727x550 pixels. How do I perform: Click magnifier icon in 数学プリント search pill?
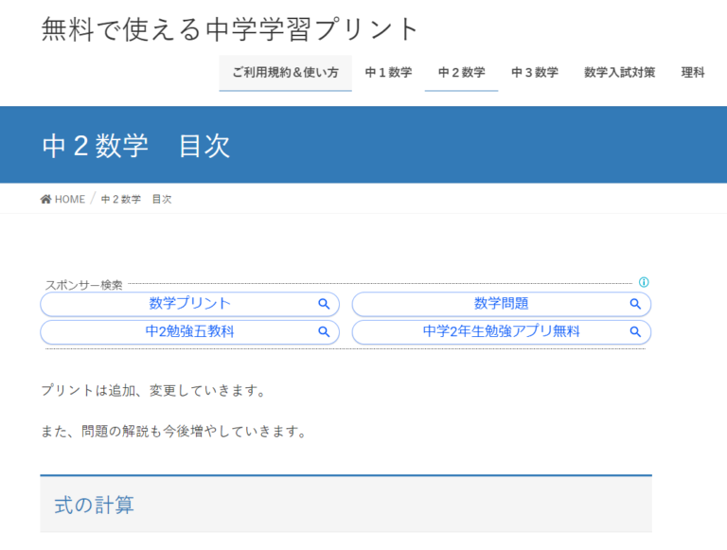tap(324, 304)
